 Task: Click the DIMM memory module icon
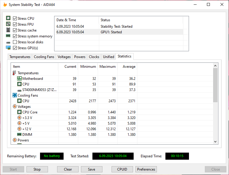[x=19, y=134]
